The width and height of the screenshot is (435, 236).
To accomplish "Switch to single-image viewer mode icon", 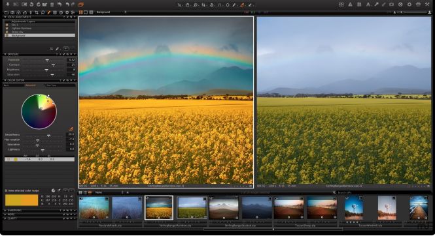I will click(x=86, y=12).
